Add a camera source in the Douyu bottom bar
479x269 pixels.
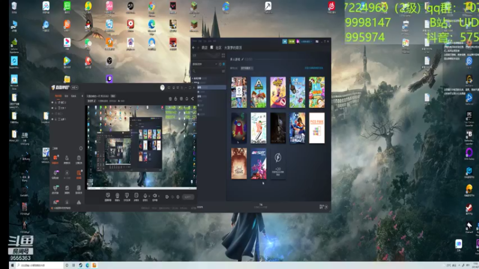117,197
